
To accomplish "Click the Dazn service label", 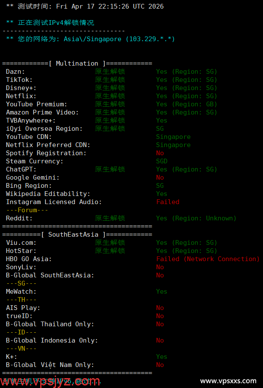I will 15,72.
